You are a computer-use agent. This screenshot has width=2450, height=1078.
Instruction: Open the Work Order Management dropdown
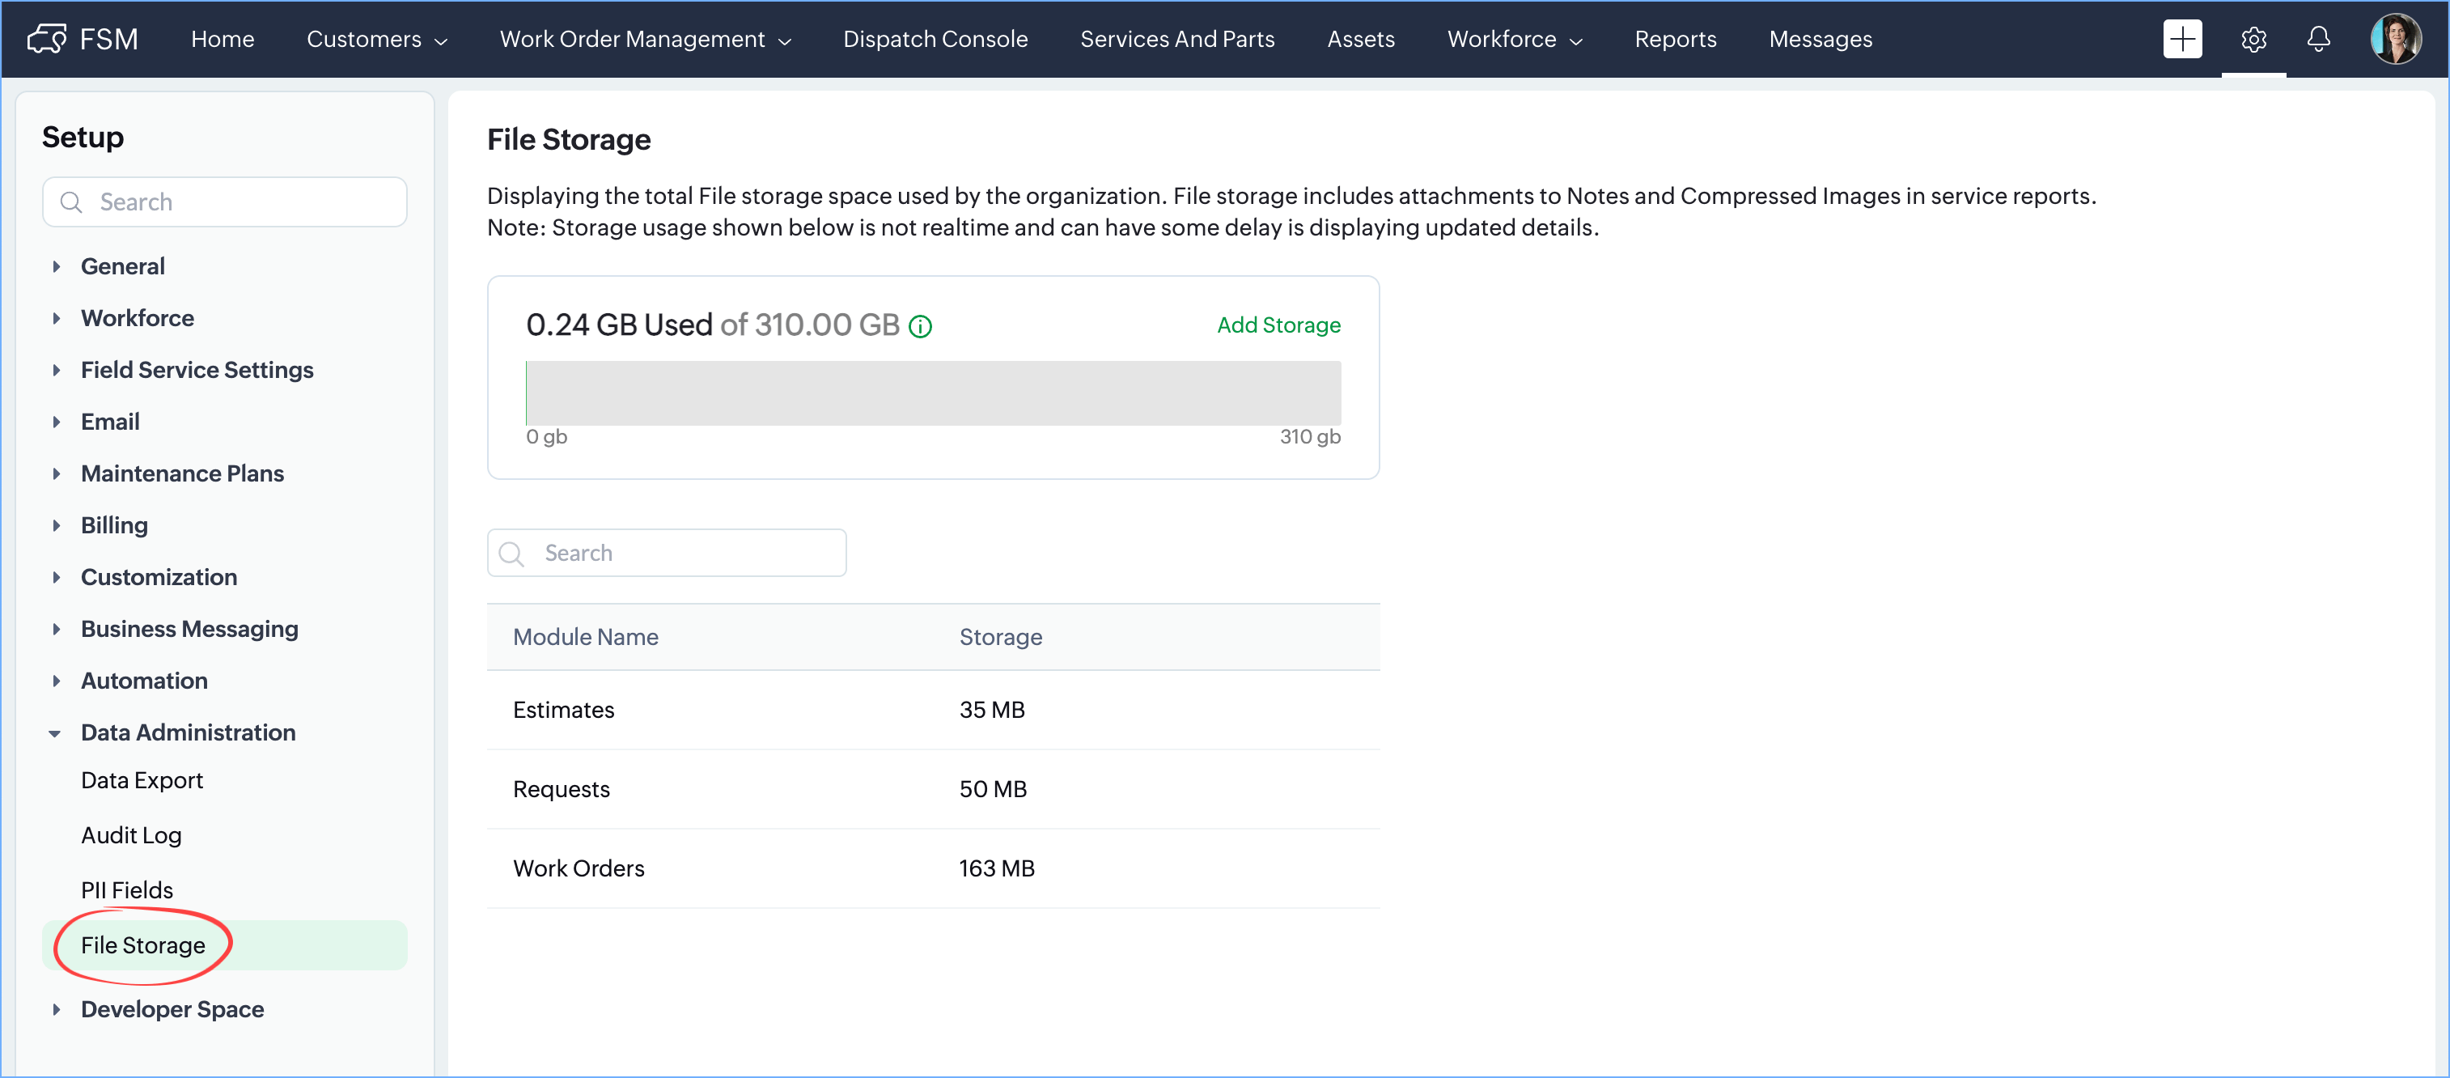(x=645, y=39)
